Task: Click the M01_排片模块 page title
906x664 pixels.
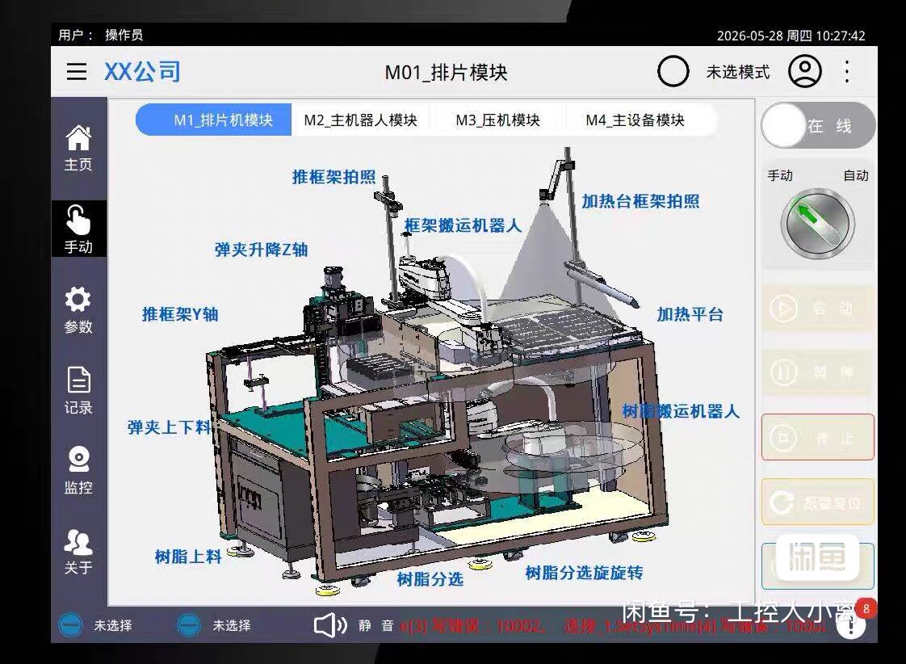Action: tap(446, 73)
